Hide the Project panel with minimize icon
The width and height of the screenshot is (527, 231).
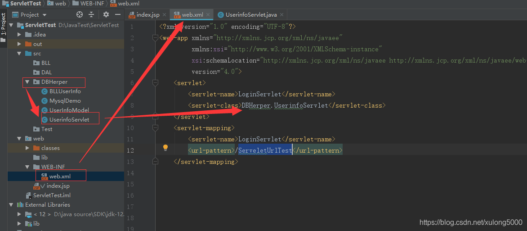pos(118,14)
